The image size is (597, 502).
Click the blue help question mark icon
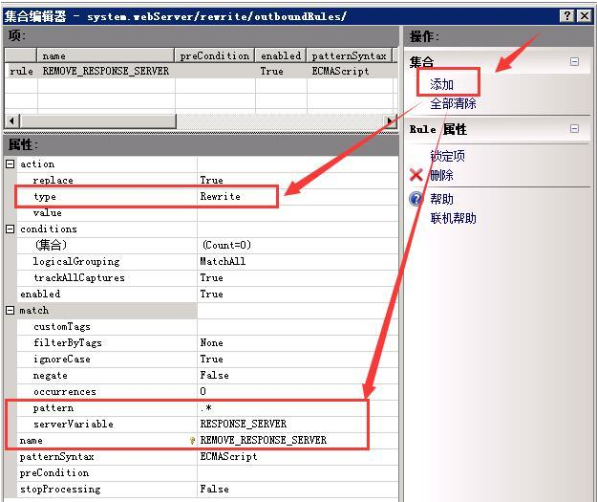pos(416,199)
